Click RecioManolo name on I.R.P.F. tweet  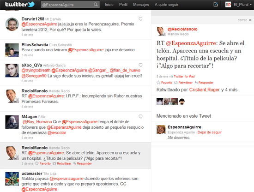tap(35, 91)
